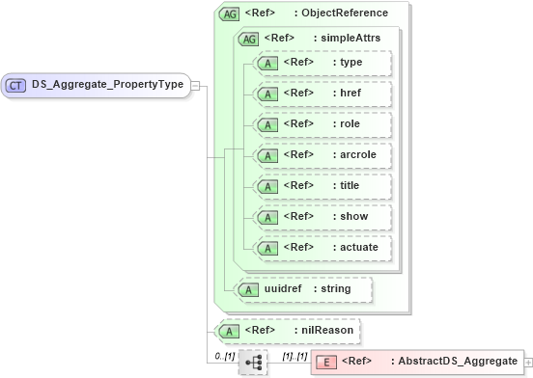Click the A icon beside show attribute
The image size is (533, 378).
(x=267, y=218)
